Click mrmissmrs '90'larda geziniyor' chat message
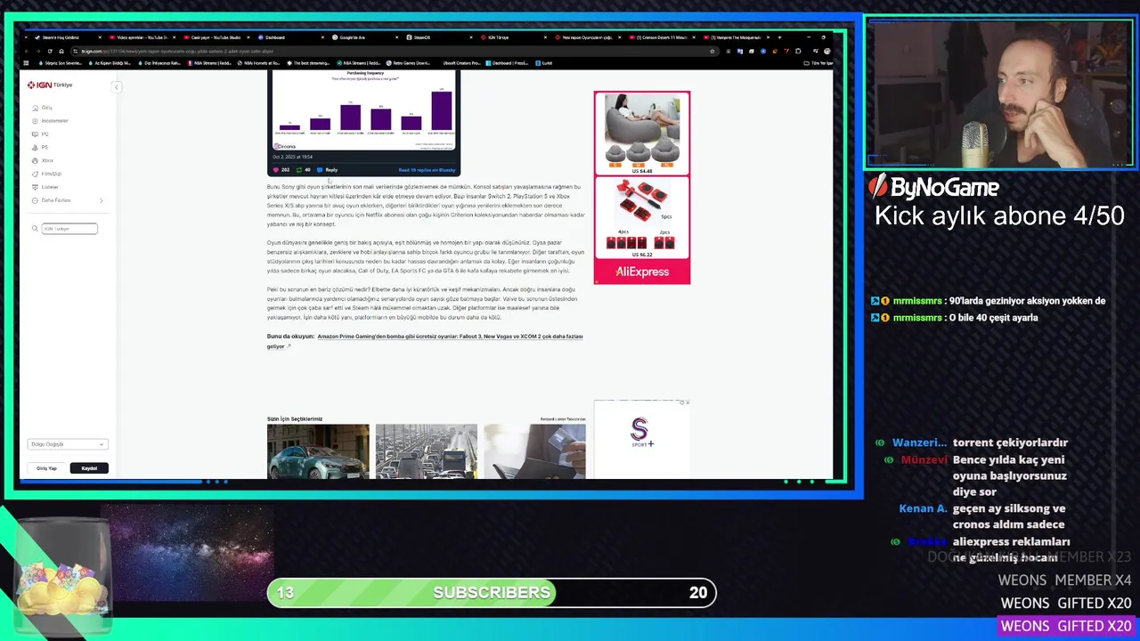The image size is (1140, 641). point(1027,301)
